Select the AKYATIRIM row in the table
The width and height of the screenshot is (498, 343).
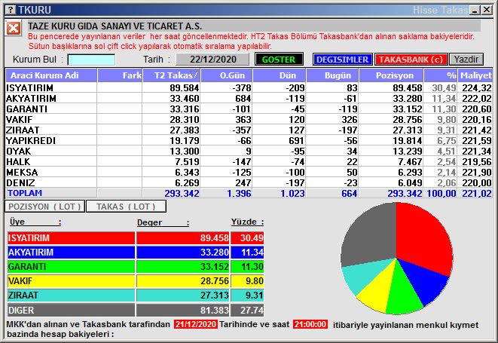click(x=249, y=98)
